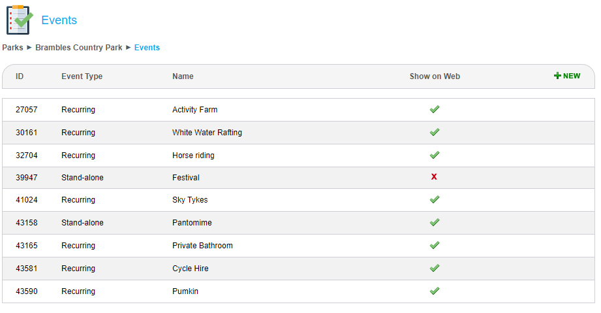The width and height of the screenshot is (601, 313).
Task: Toggle the red X for Festival
Action: [434, 177]
